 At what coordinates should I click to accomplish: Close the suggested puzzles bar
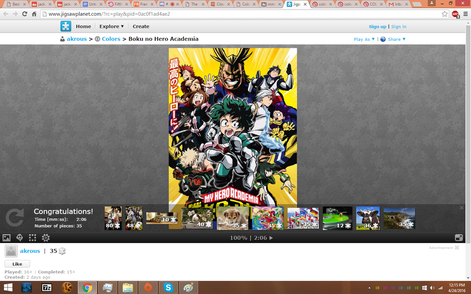pos(461,208)
